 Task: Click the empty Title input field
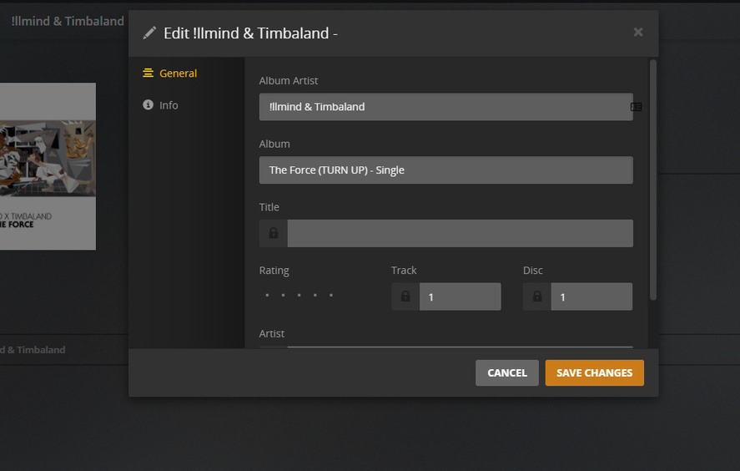coord(461,233)
